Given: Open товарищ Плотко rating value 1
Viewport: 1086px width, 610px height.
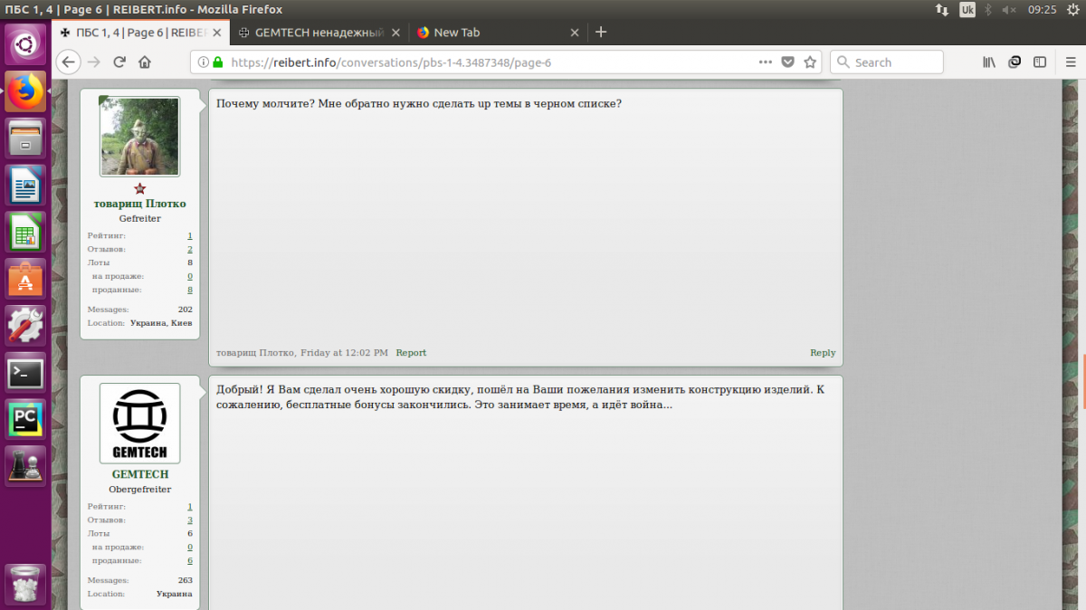Looking at the screenshot, I should [190, 235].
